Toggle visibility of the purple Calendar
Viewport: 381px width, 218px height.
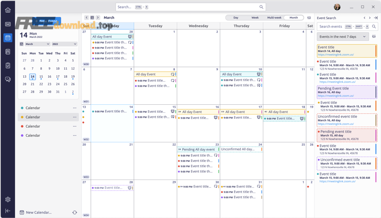click(22, 136)
